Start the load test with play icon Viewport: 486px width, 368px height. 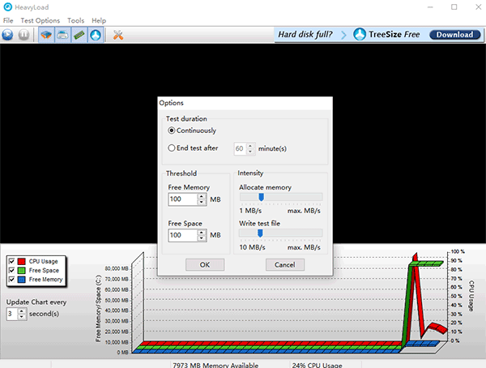pos(7,34)
